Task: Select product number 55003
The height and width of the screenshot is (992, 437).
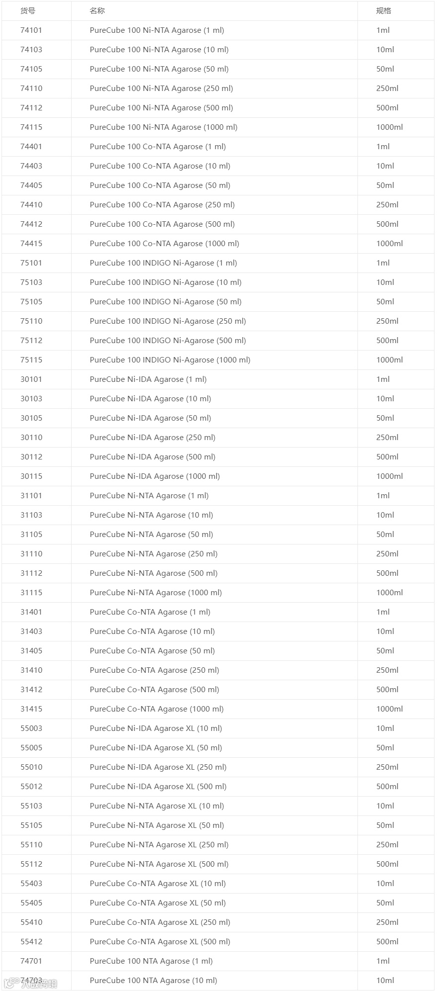Action: 31,728
